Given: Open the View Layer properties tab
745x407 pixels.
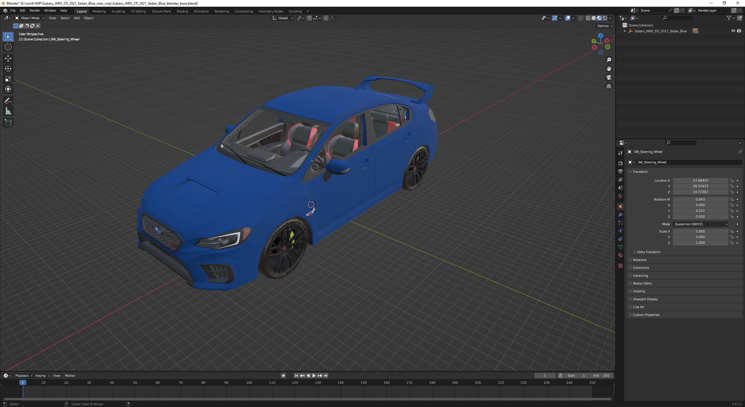Looking at the screenshot, I should [x=620, y=180].
